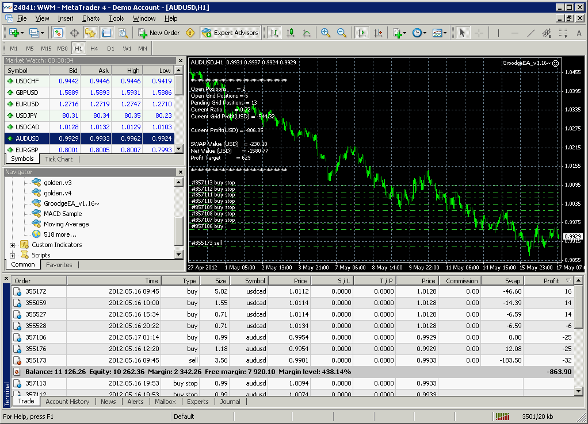The width and height of the screenshot is (588, 424).
Task: Toggle the Navigator folder-star icon
Action: [x=90, y=33]
